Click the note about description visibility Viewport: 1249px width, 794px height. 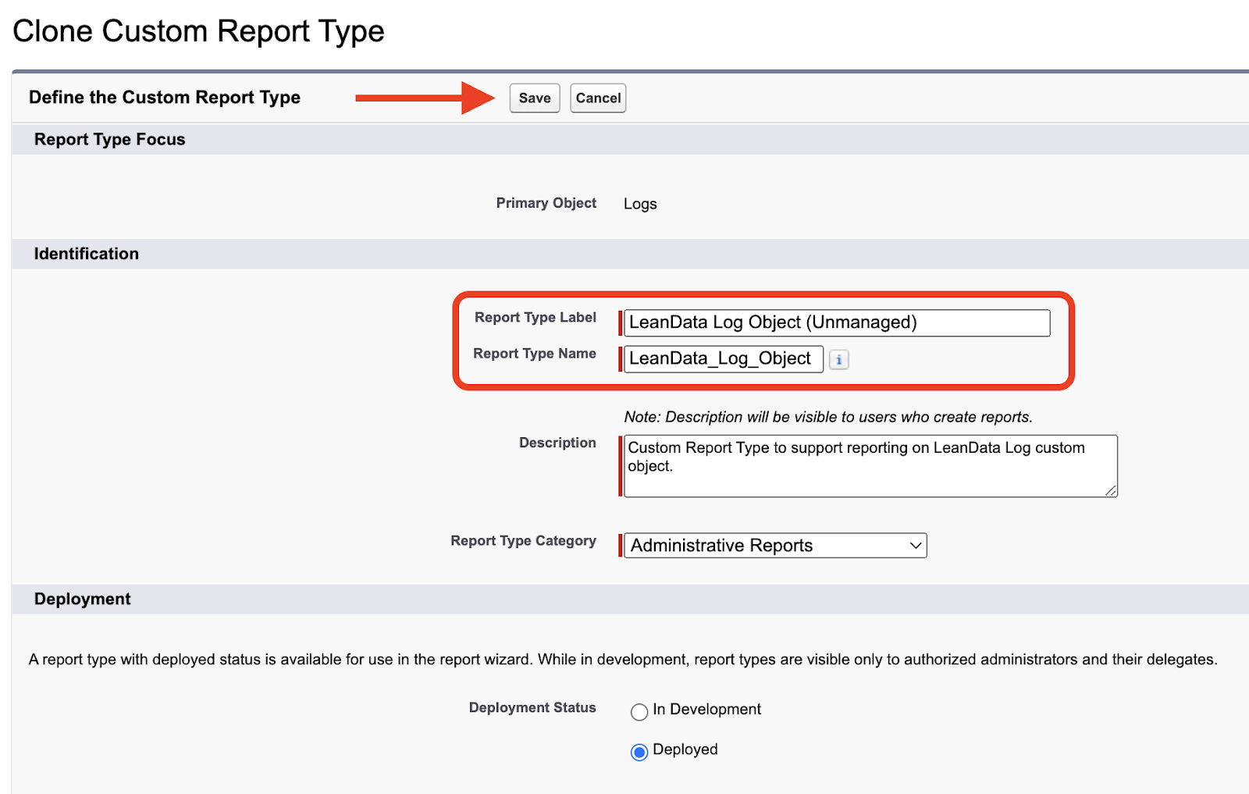coord(828,417)
